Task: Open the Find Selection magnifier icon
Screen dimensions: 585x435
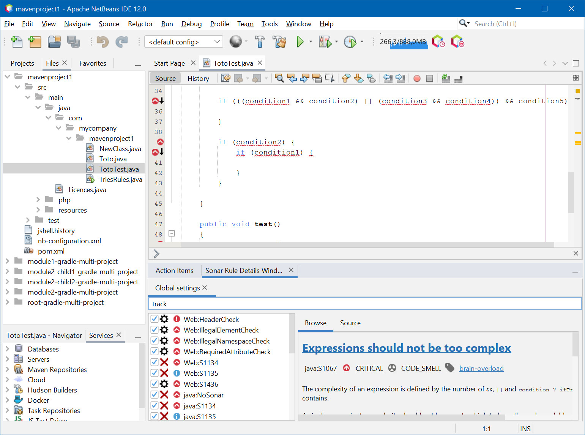Action: [279, 78]
